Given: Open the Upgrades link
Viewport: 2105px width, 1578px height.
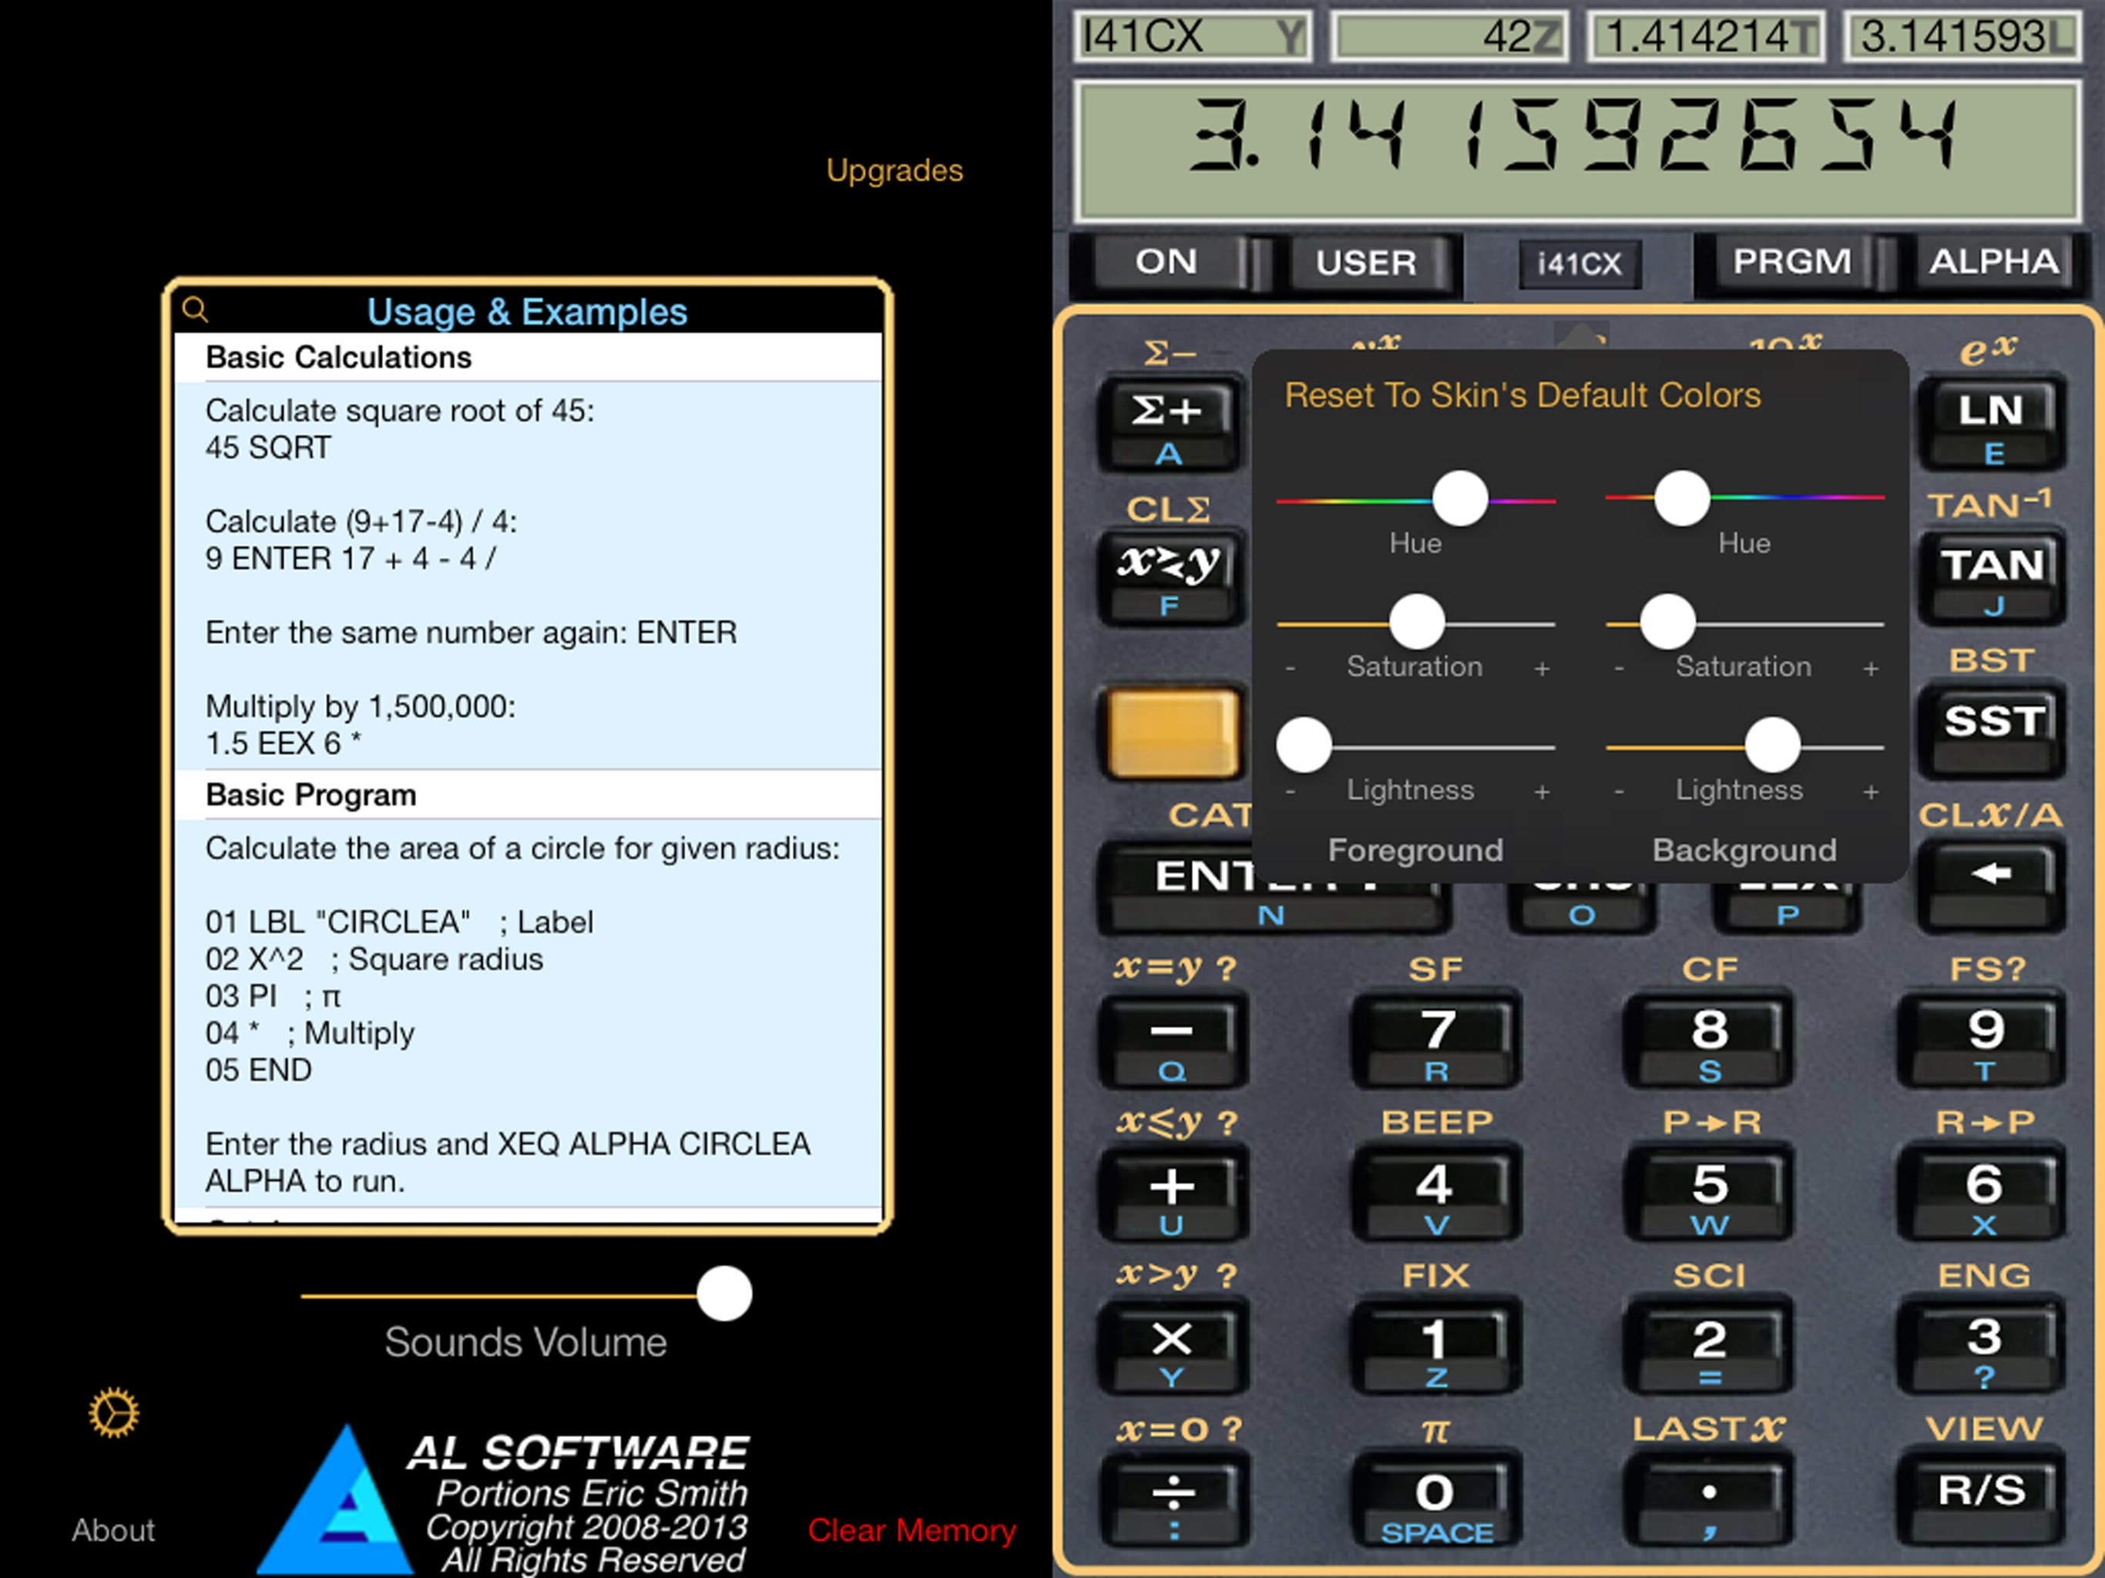Looking at the screenshot, I should pos(895,170).
